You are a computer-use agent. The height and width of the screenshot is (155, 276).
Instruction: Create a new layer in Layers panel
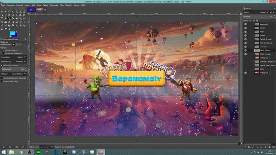tap(245, 147)
